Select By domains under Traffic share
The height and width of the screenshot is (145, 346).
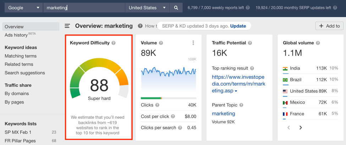[x=17, y=94]
